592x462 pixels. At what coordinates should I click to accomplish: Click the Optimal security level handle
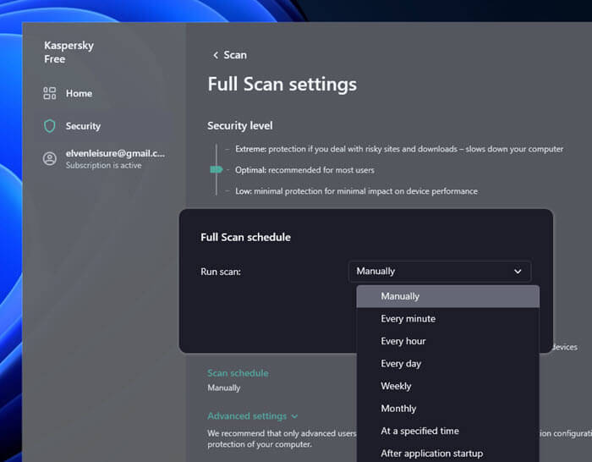(216, 169)
